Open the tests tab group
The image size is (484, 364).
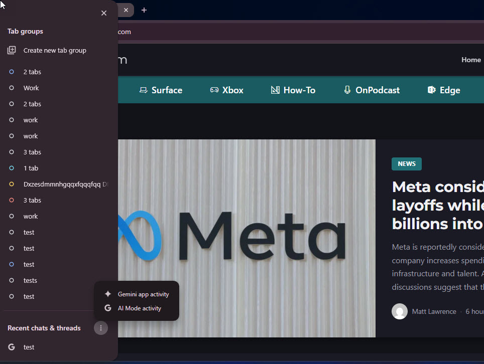30,280
